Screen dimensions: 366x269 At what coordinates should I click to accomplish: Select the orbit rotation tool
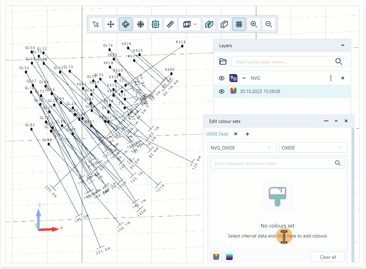[x=126, y=24]
